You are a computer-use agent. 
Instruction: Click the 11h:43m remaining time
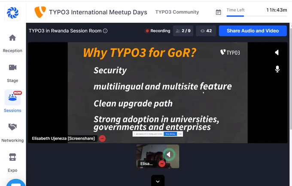277,10
